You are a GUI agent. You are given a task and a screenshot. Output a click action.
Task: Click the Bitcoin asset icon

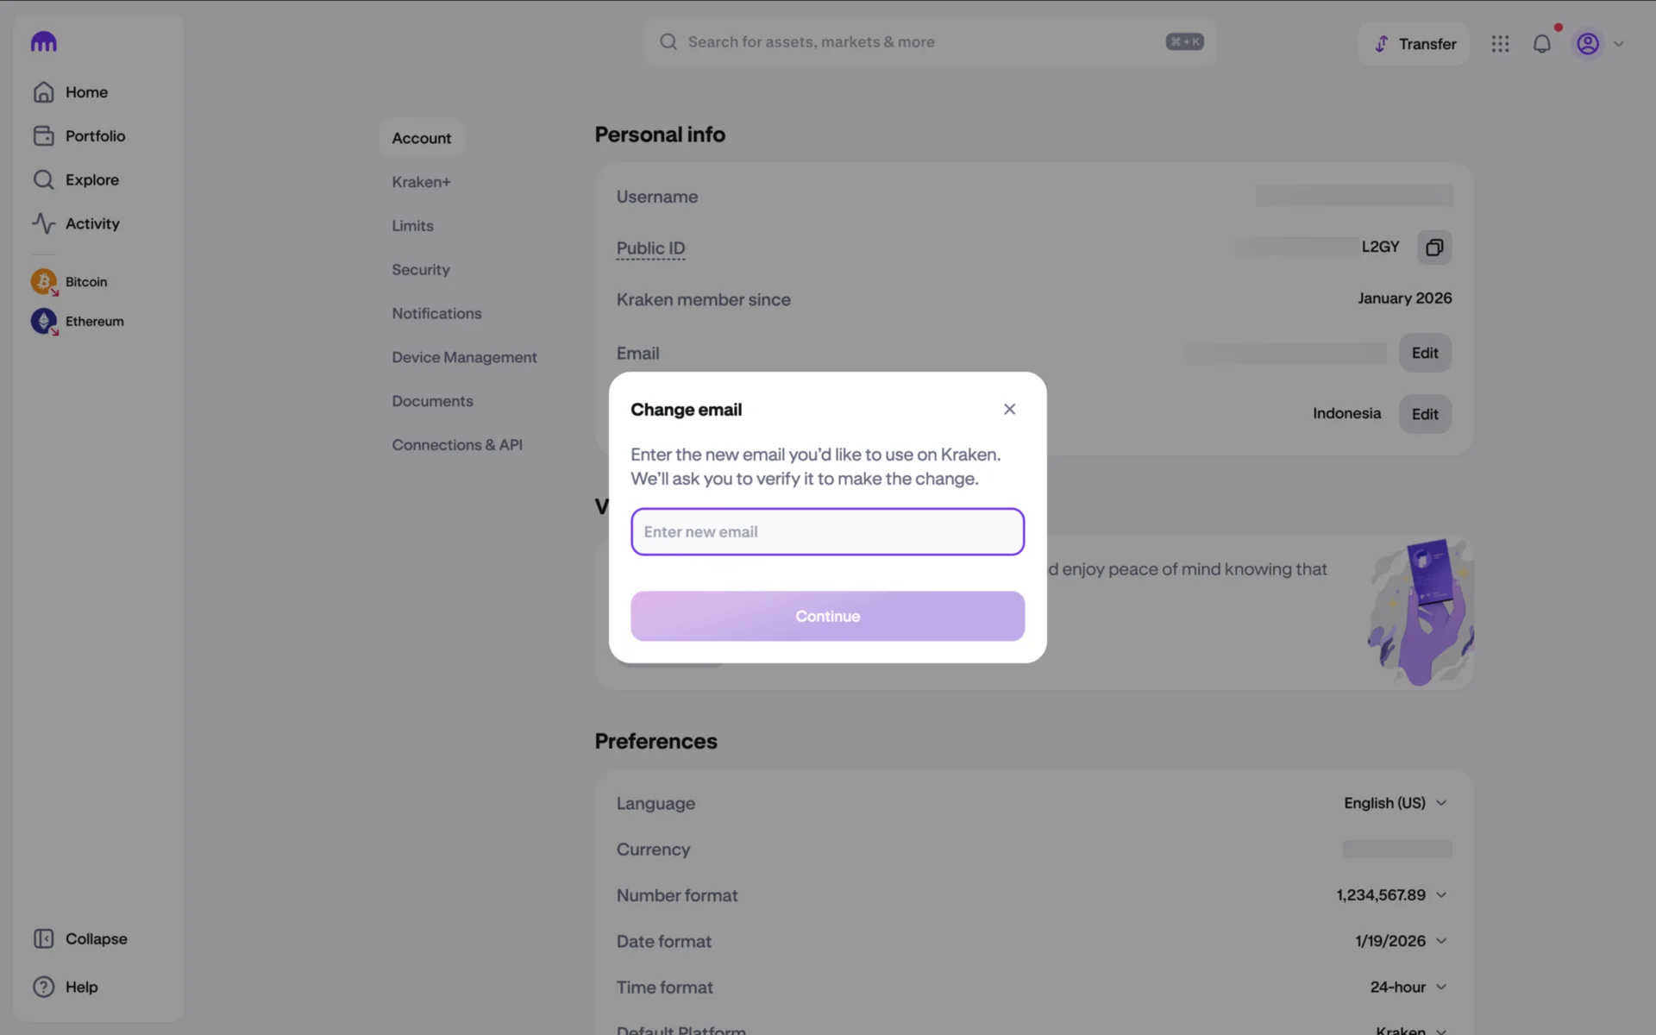pos(43,282)
